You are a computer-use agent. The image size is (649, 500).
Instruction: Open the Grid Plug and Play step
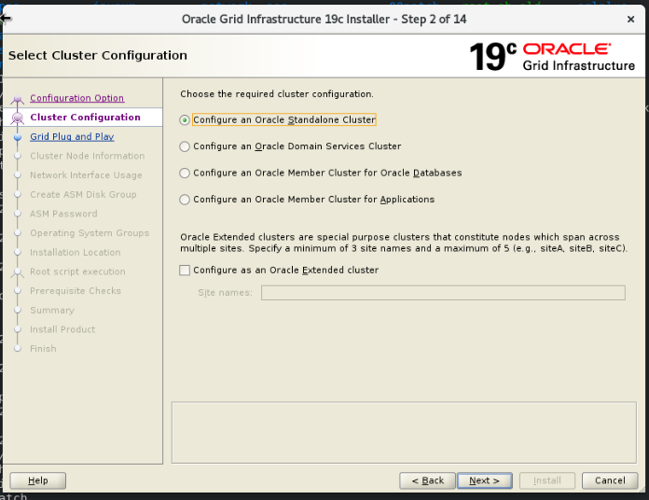[x=72, y=136]
